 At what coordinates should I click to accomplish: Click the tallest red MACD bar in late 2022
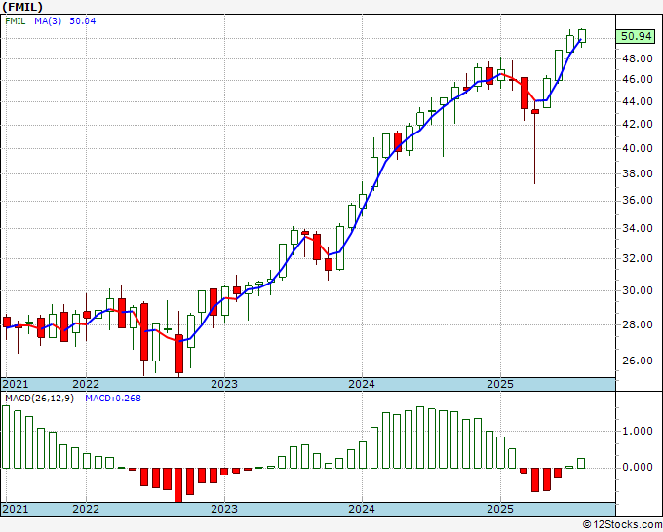[178, 484]
